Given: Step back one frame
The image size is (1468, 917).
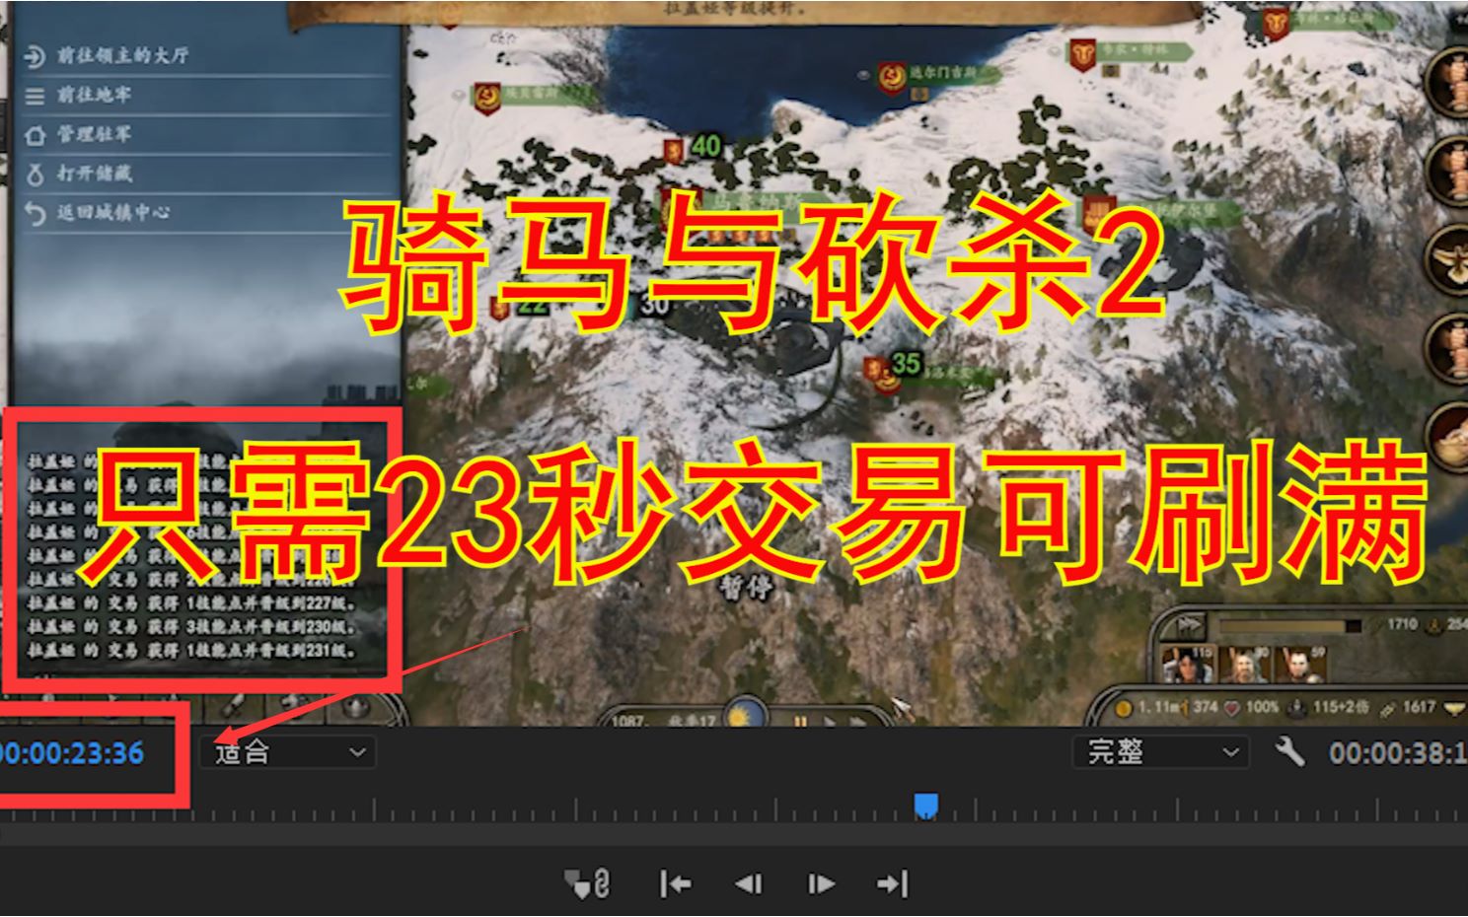Looking at the screenshot, I should pos(749,884).
